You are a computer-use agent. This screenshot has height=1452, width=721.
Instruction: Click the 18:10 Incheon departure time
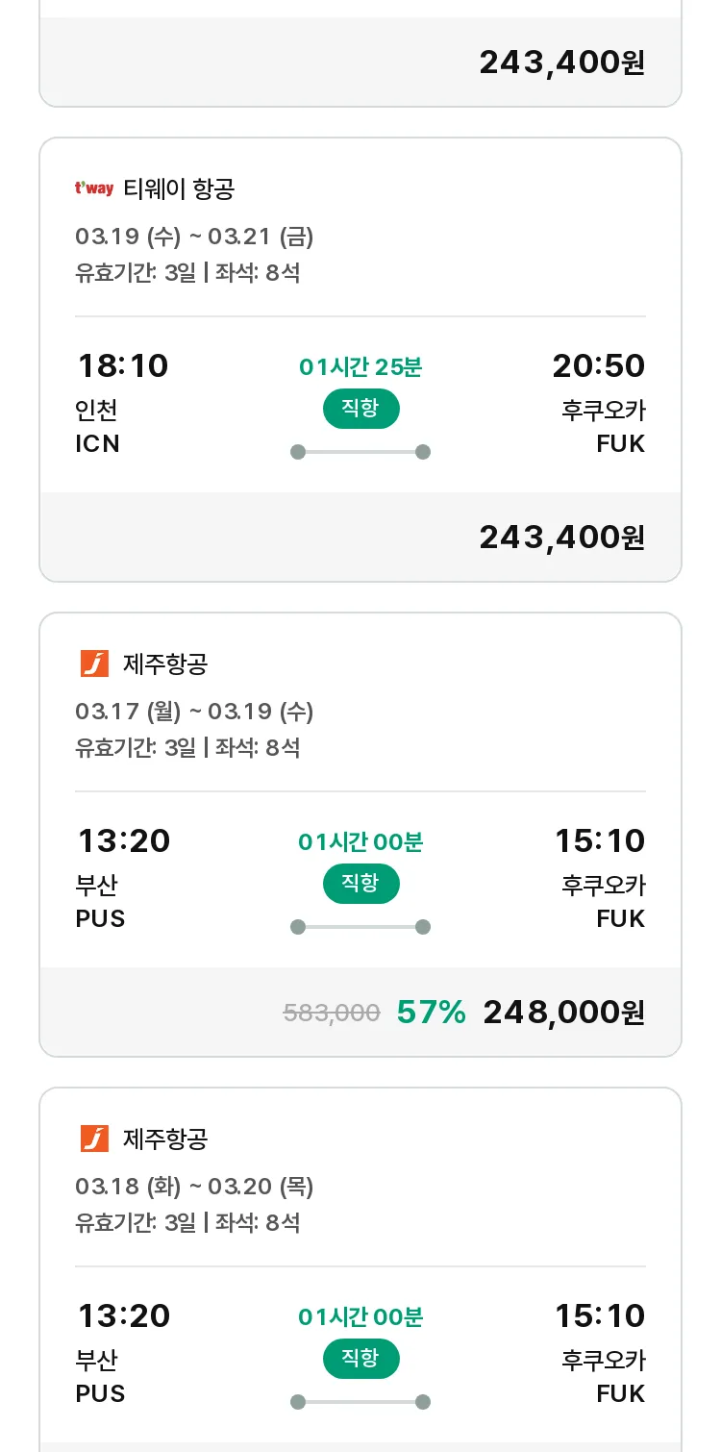[x=122, y=366]
